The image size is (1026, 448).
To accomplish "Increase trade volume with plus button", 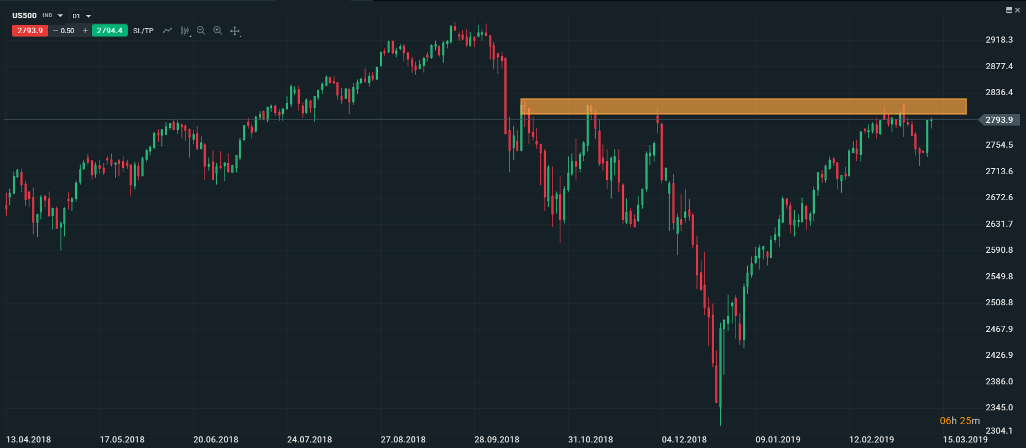I will (x=85, y=30).
